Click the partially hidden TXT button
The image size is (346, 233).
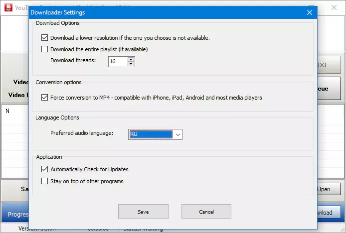tap(329, 65)
